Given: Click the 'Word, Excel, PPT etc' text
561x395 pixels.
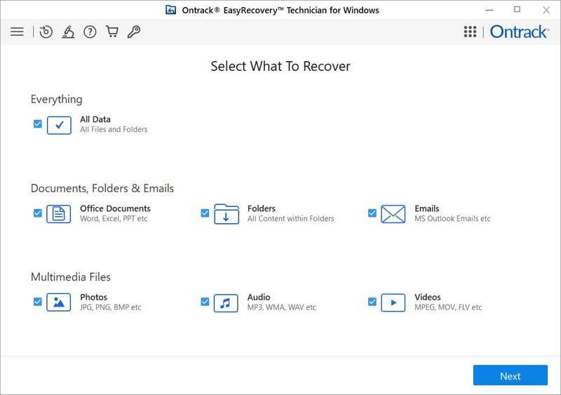Looking at the screenshot, I should pyautogui.click(x=114, y=219).
